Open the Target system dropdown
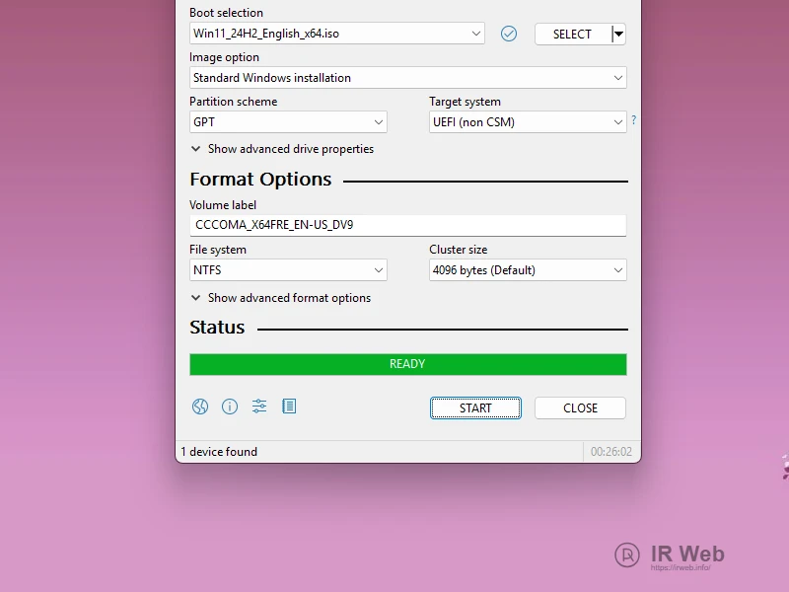Viewport: 789px width, 592px height. (528, 121)
